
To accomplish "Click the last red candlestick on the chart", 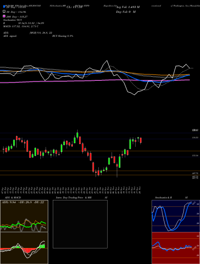I will [x=141, y=140].
